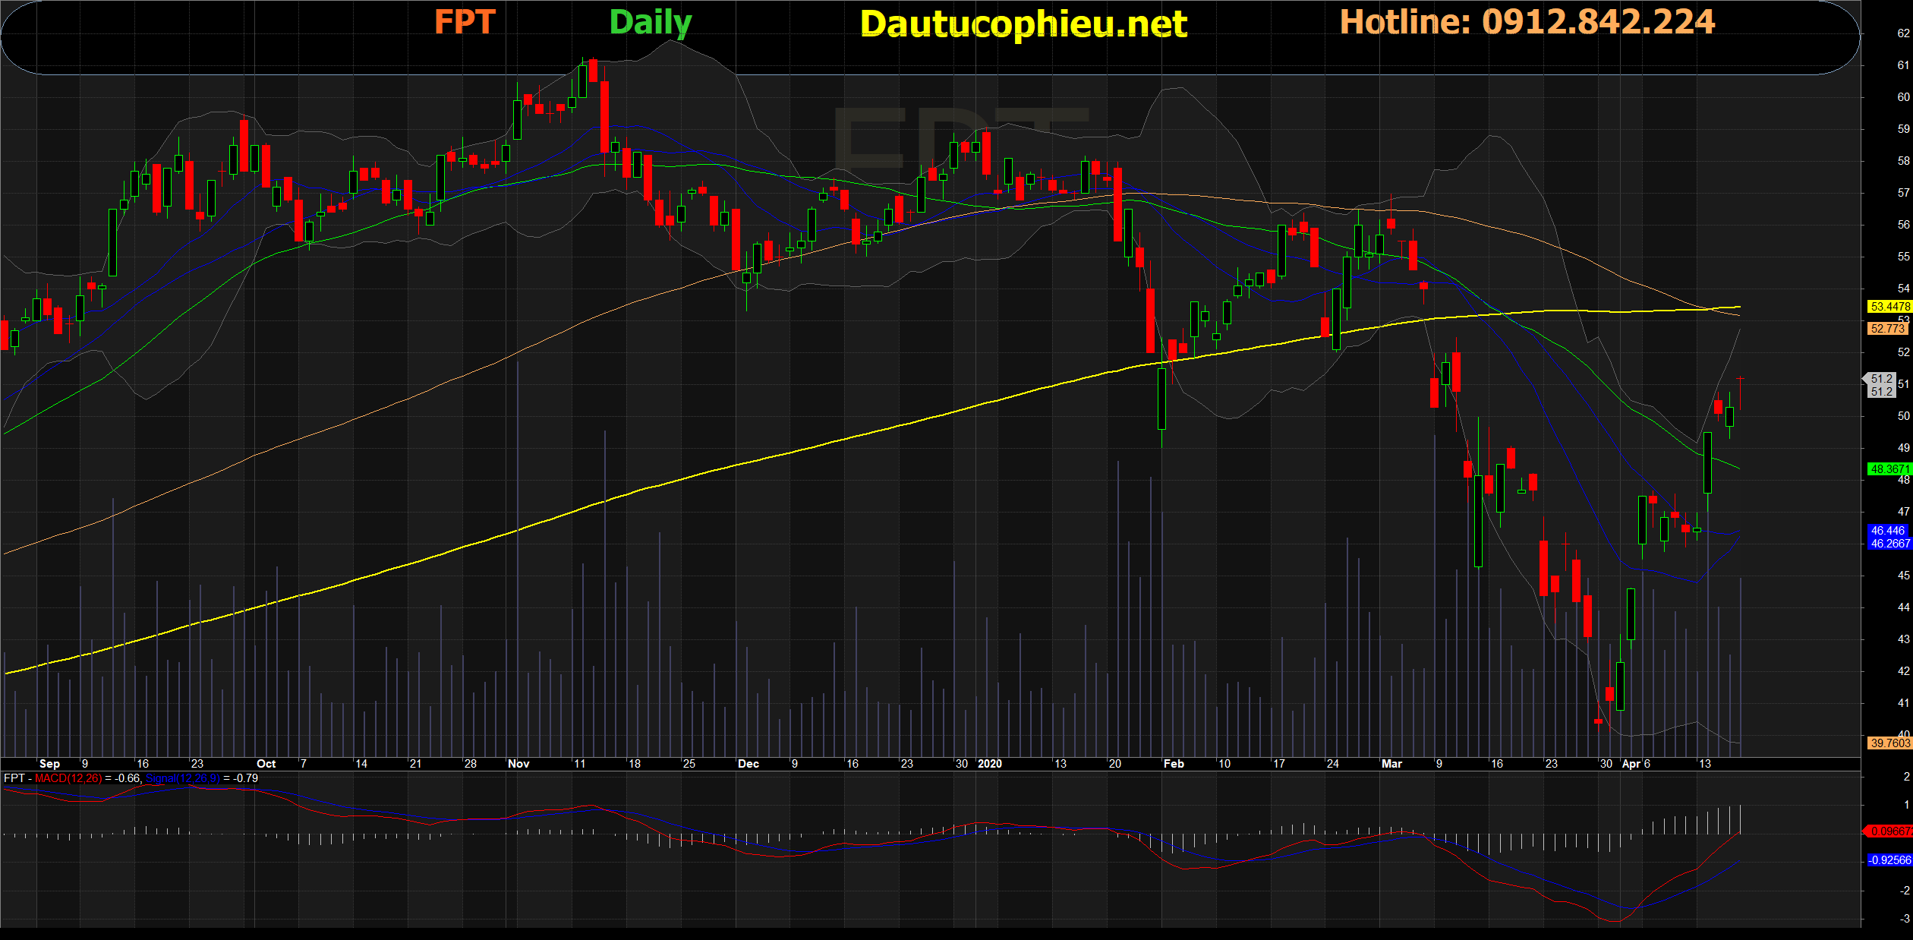1913x940 pixels.
Task: Click the blue Signal(12,26,9) indicator label
Action: tap(183, 778)
